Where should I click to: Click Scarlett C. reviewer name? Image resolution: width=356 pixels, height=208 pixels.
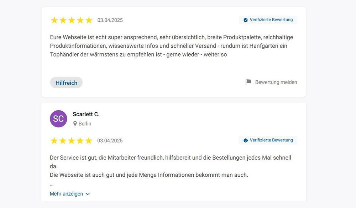pyautogui.click(x=86, y=114)
